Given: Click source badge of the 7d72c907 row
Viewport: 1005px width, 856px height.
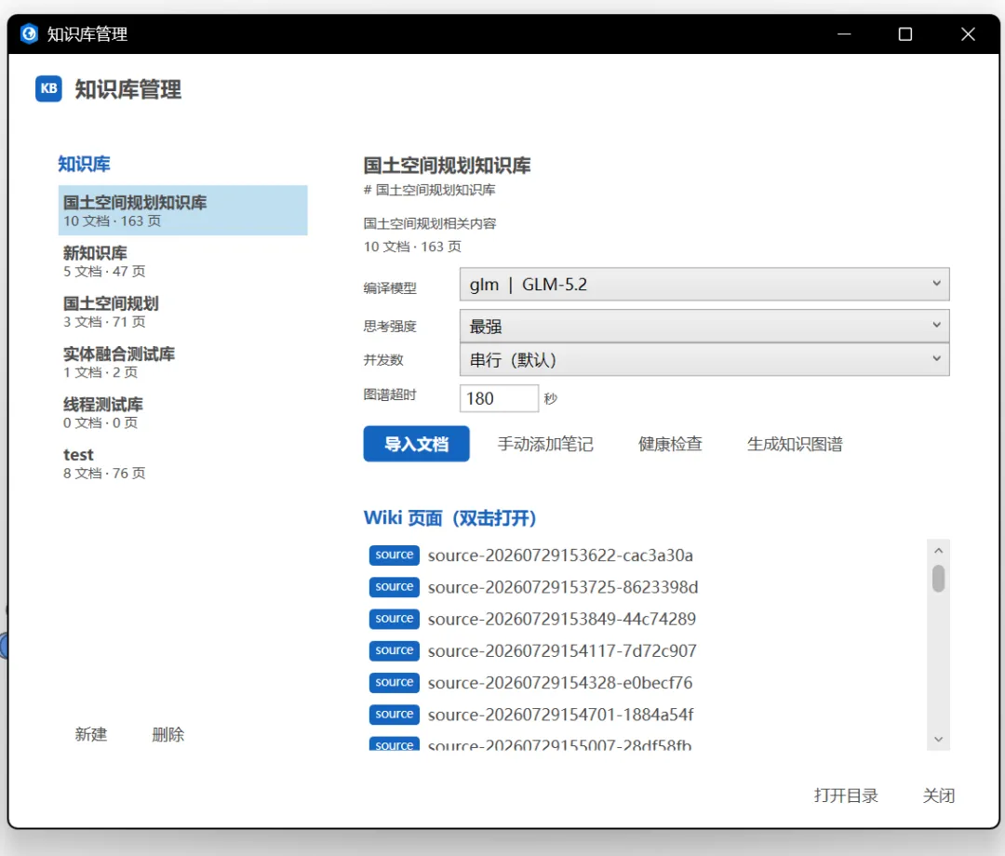Looking at the screenshot, I should point(395,650).
